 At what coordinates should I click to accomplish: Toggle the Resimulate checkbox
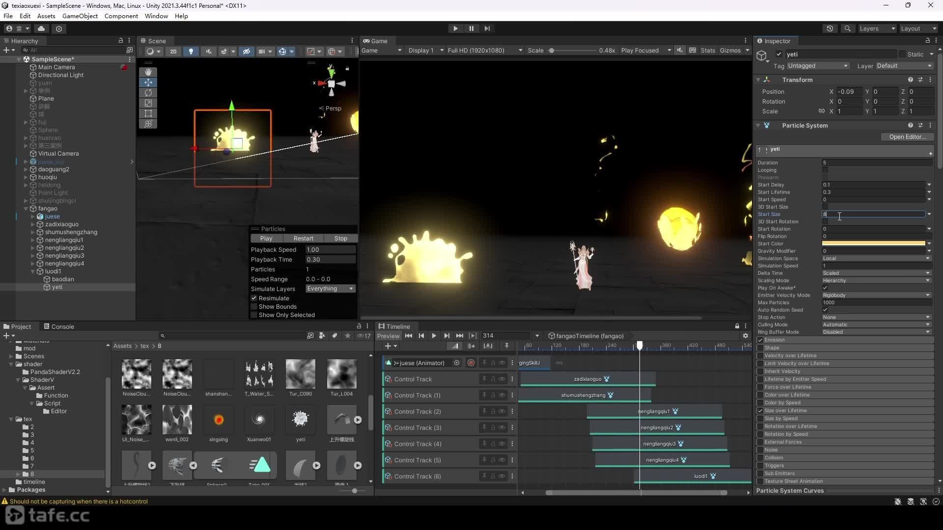click(254, 298)
